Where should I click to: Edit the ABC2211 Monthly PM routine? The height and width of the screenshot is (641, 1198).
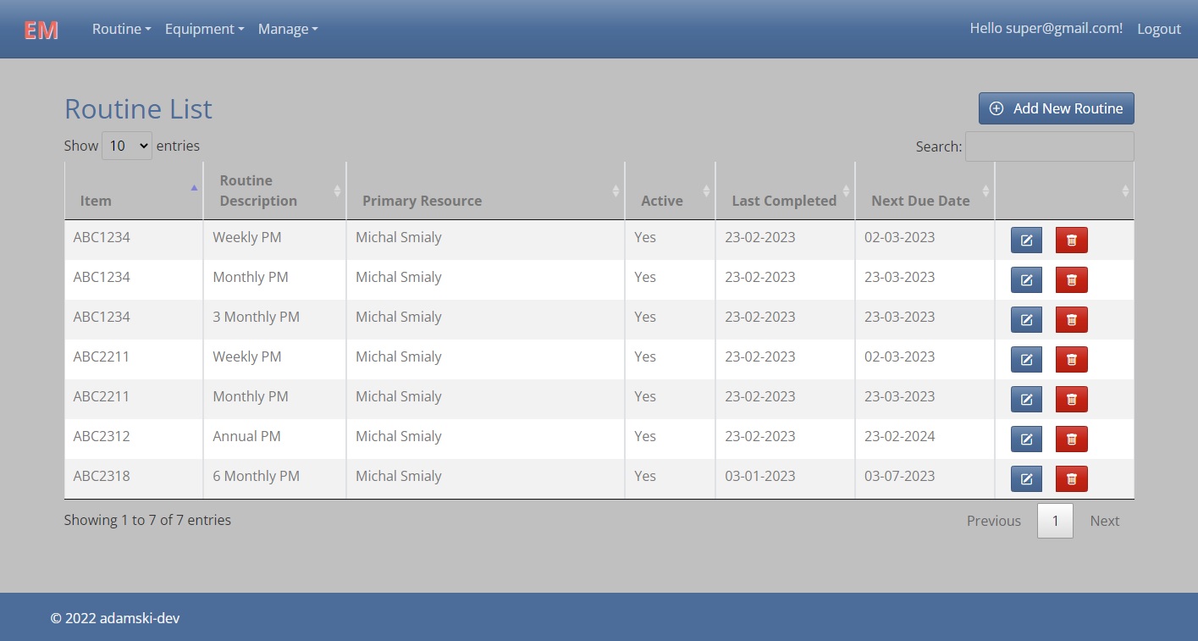pos(1026,400)
